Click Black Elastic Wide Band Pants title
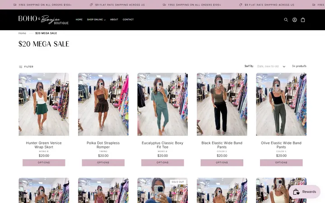Screen dimensions: 325x203 coord(222,145)
